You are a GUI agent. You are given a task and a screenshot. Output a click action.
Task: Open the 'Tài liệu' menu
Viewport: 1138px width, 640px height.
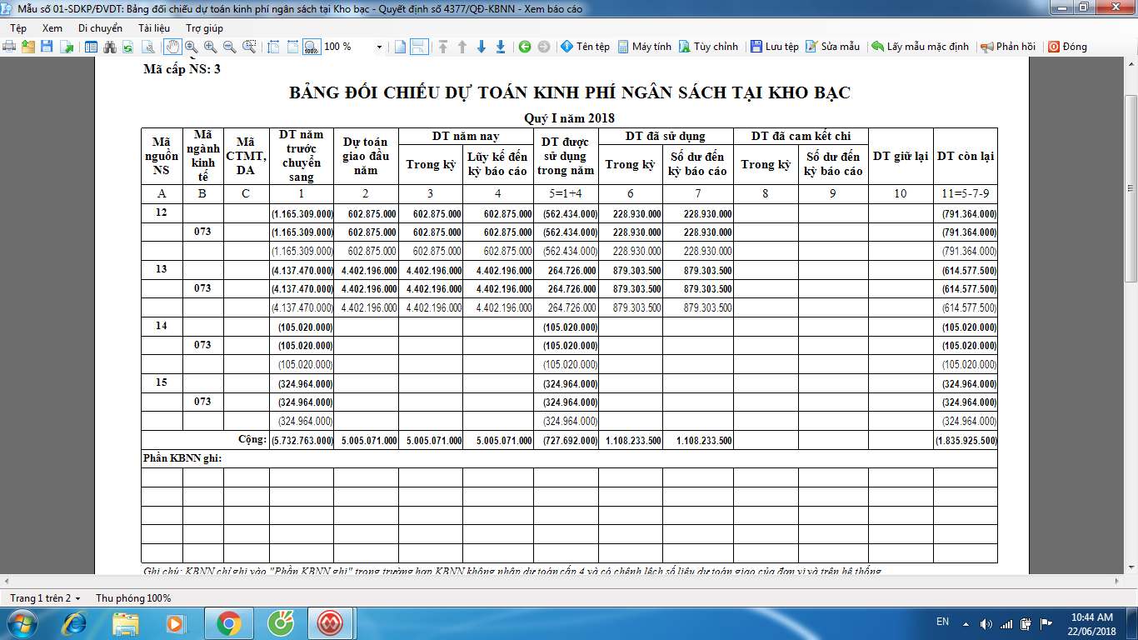coord(154,27)
